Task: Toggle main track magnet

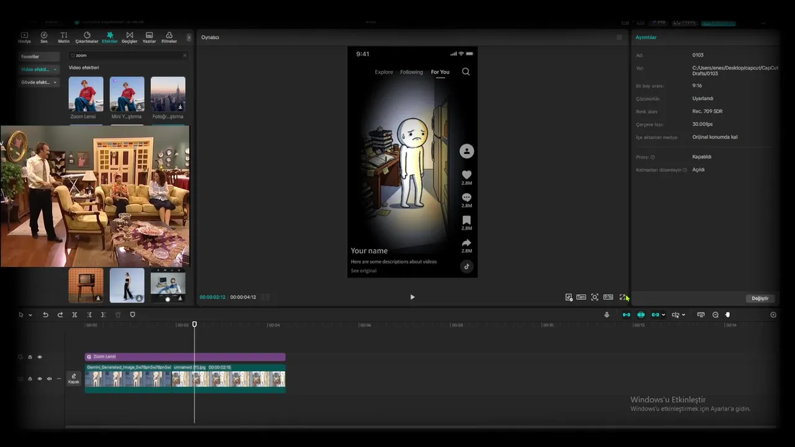Action: 626,315
